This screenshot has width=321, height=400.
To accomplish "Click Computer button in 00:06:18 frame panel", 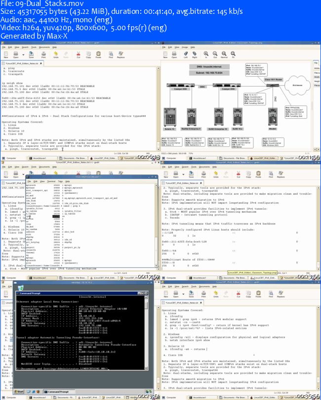I will [9, 158].
